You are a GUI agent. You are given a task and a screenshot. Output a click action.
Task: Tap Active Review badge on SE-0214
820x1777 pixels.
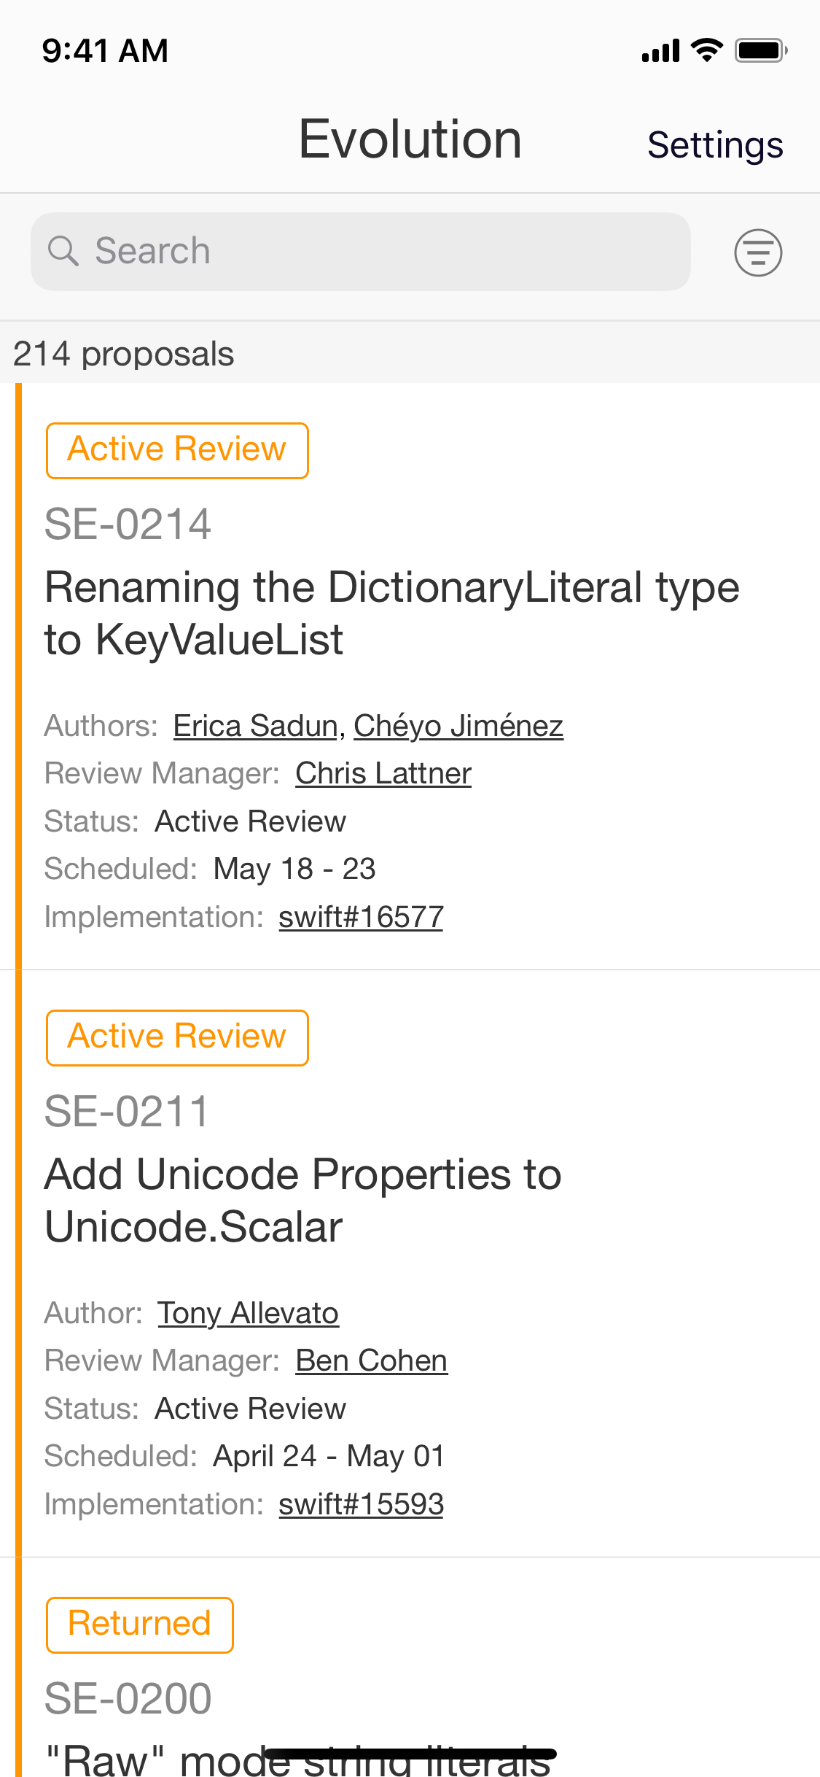coord(177,451)
